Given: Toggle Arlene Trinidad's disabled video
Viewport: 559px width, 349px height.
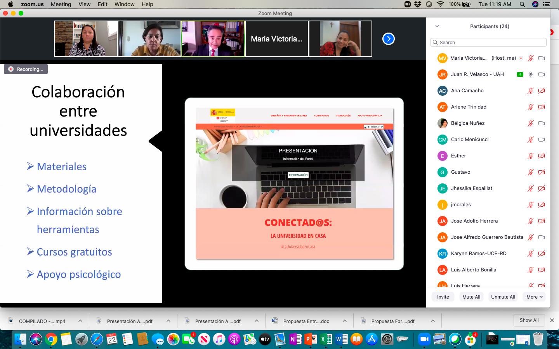Looking at the screenshot, I should click(542, 107).
